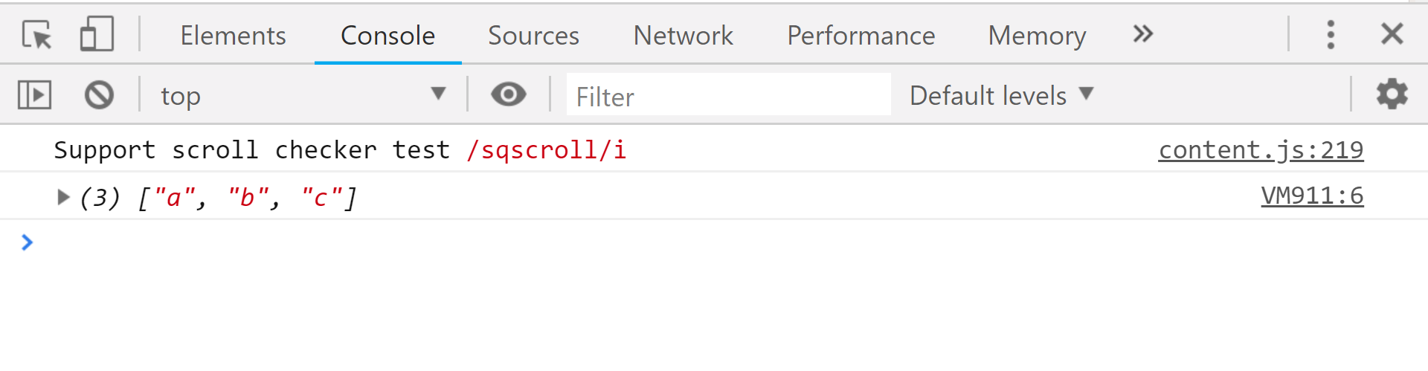The image size is (1428, 371).
Task: Open the Default levels dropdown
Action: tap(1001, 95)
